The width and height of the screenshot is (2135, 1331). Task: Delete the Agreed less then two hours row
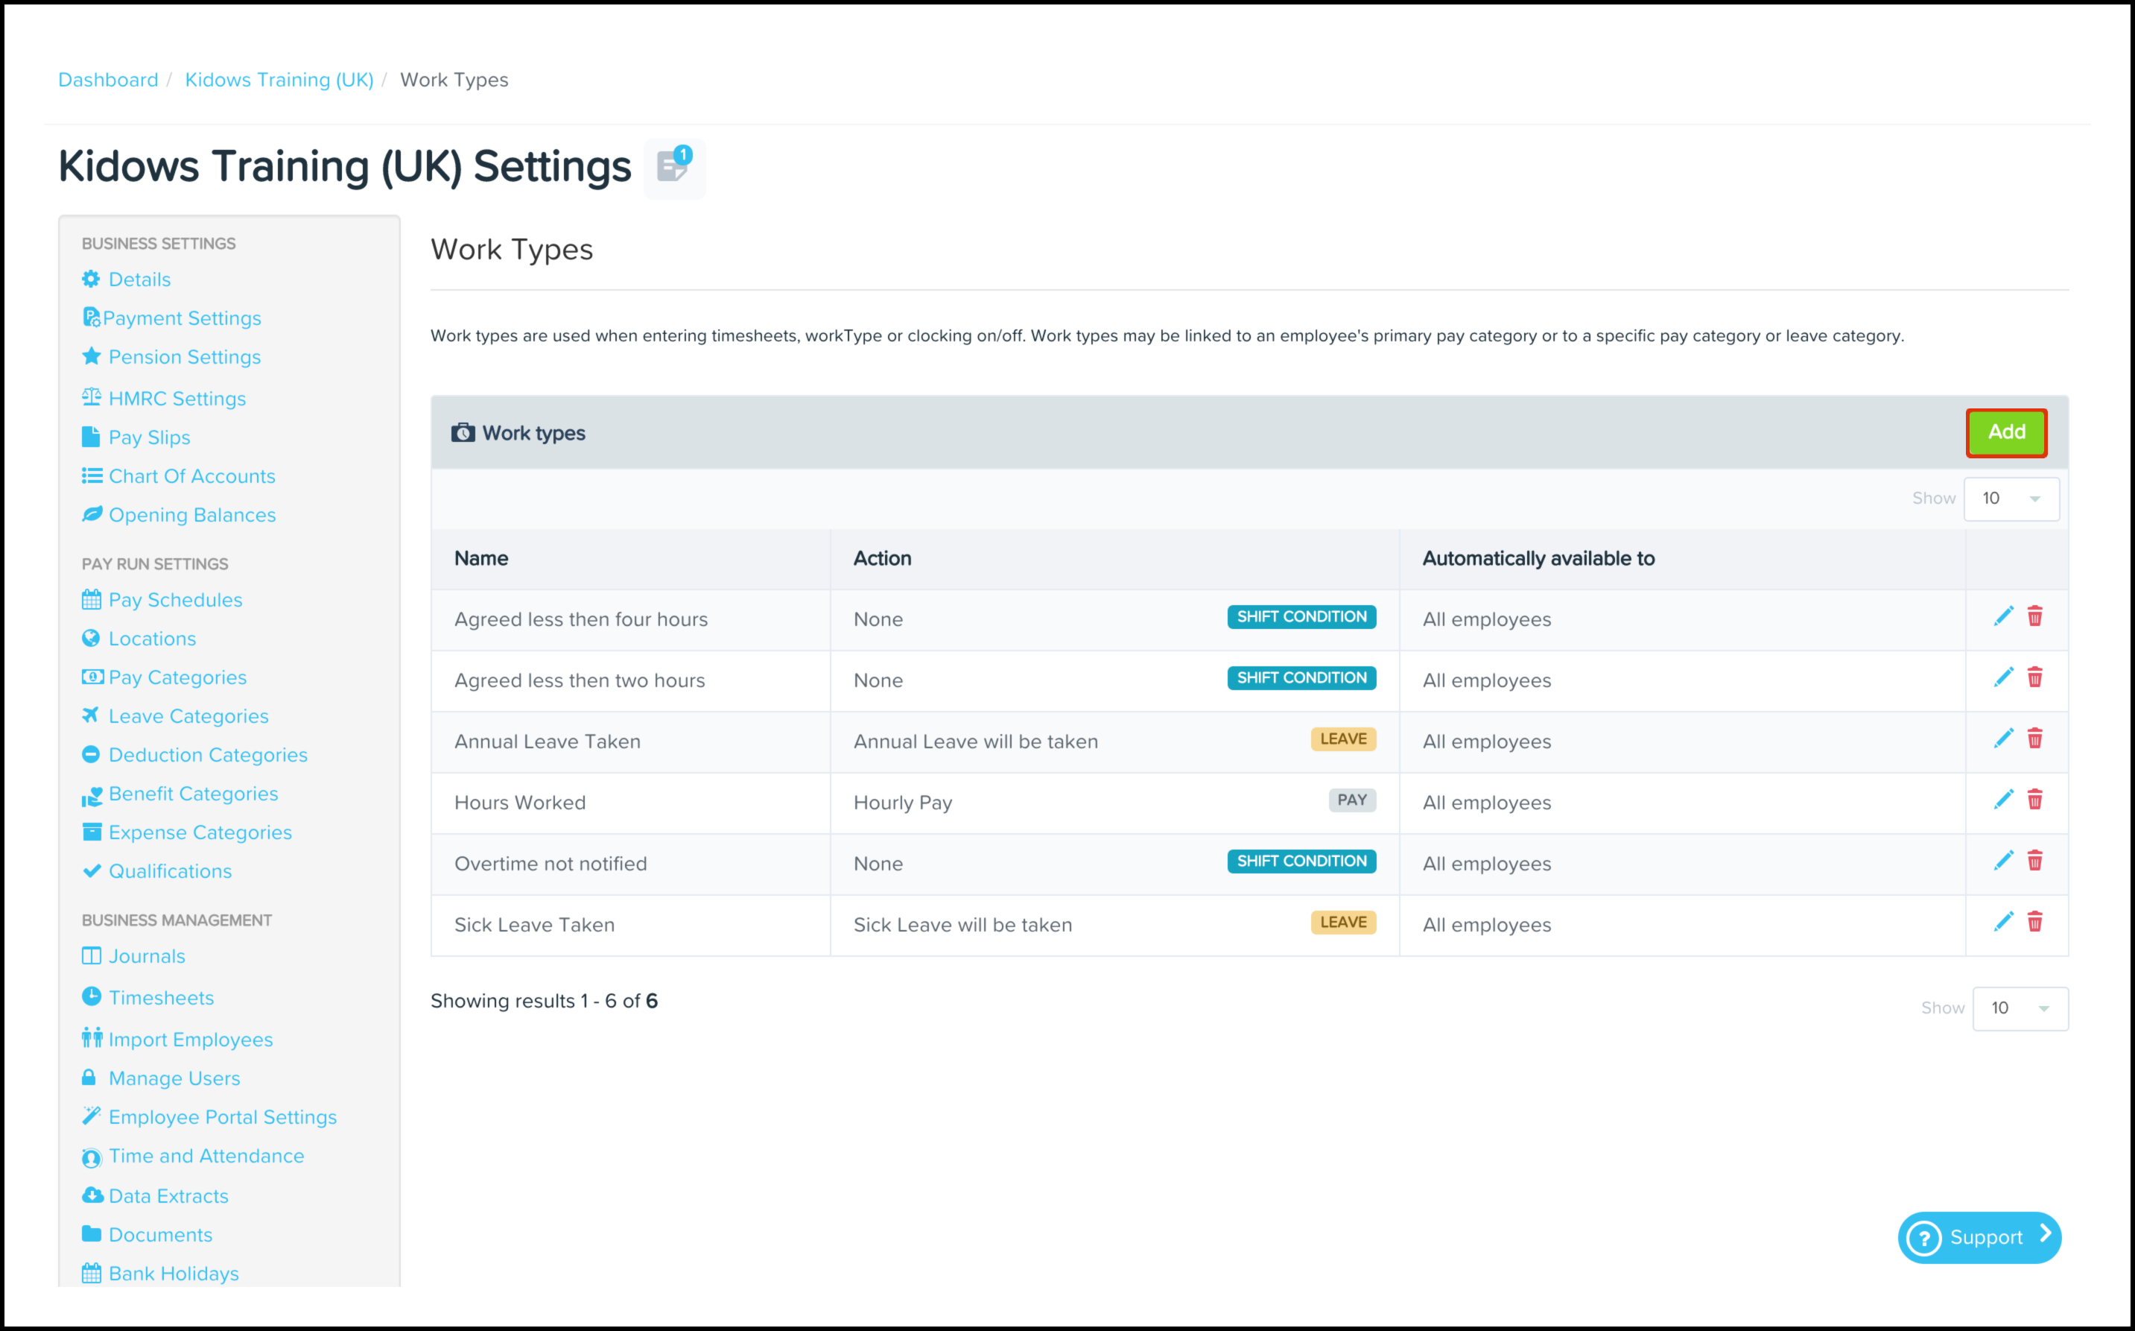[x=2034, y=678]
